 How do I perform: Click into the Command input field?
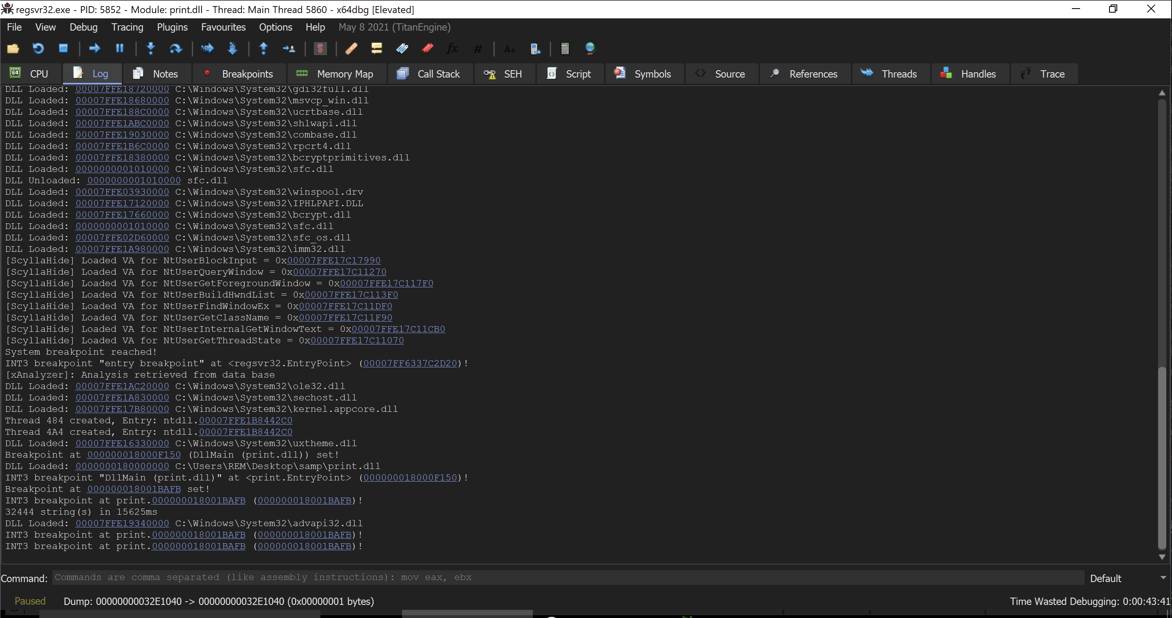pyautogui.click(x=568, y=578)
